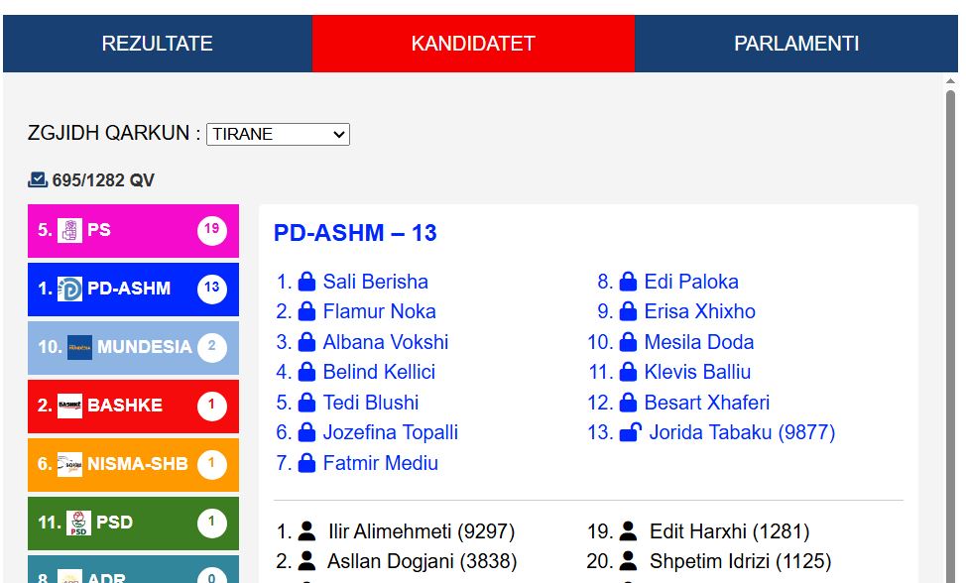Click the unlocked padlock beside Jorida Tabaku
This screenshot has width=966, height=583.
click(630, 432)
